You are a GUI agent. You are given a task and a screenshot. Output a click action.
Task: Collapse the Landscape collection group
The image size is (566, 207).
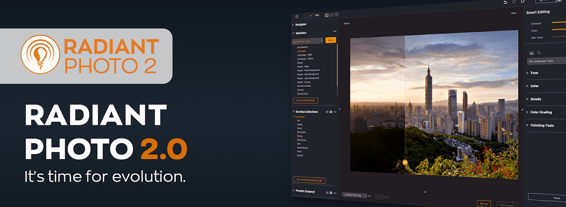tap(294, 117)
